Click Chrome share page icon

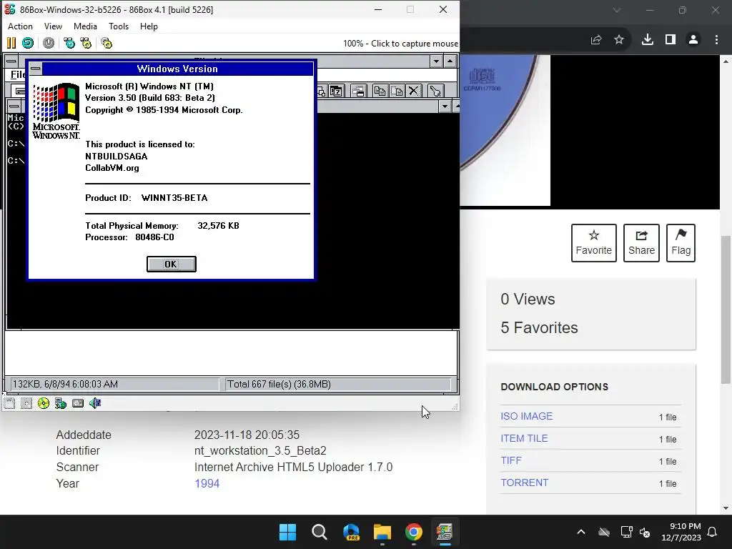point(596,40)
